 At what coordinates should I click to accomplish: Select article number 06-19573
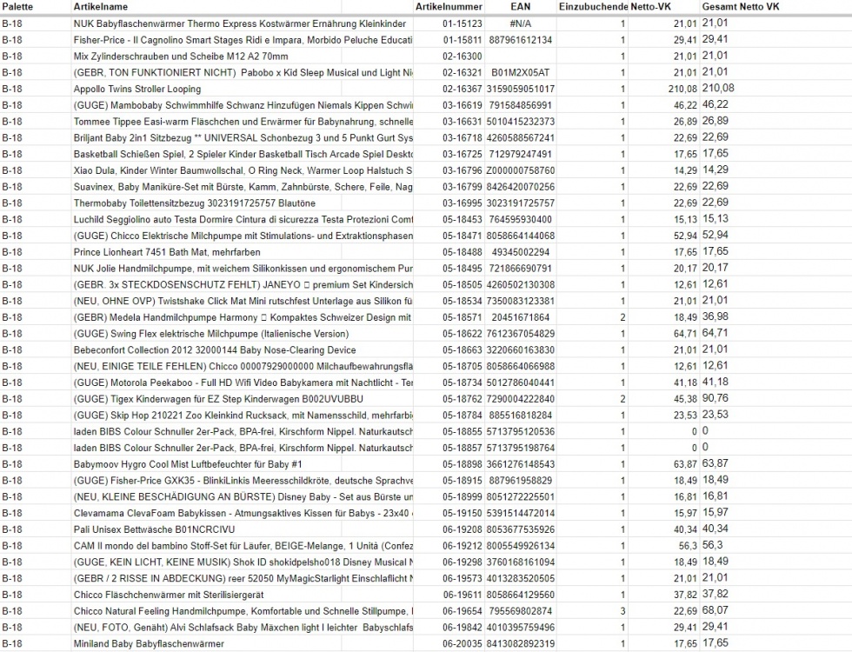(x=462, y=577)
